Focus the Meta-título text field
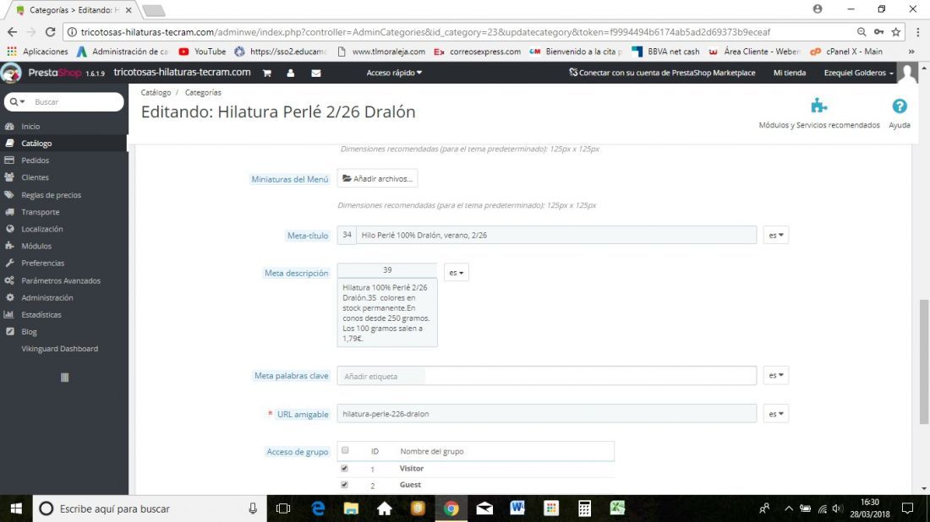 pyautogui.click(x=556, y=235)
